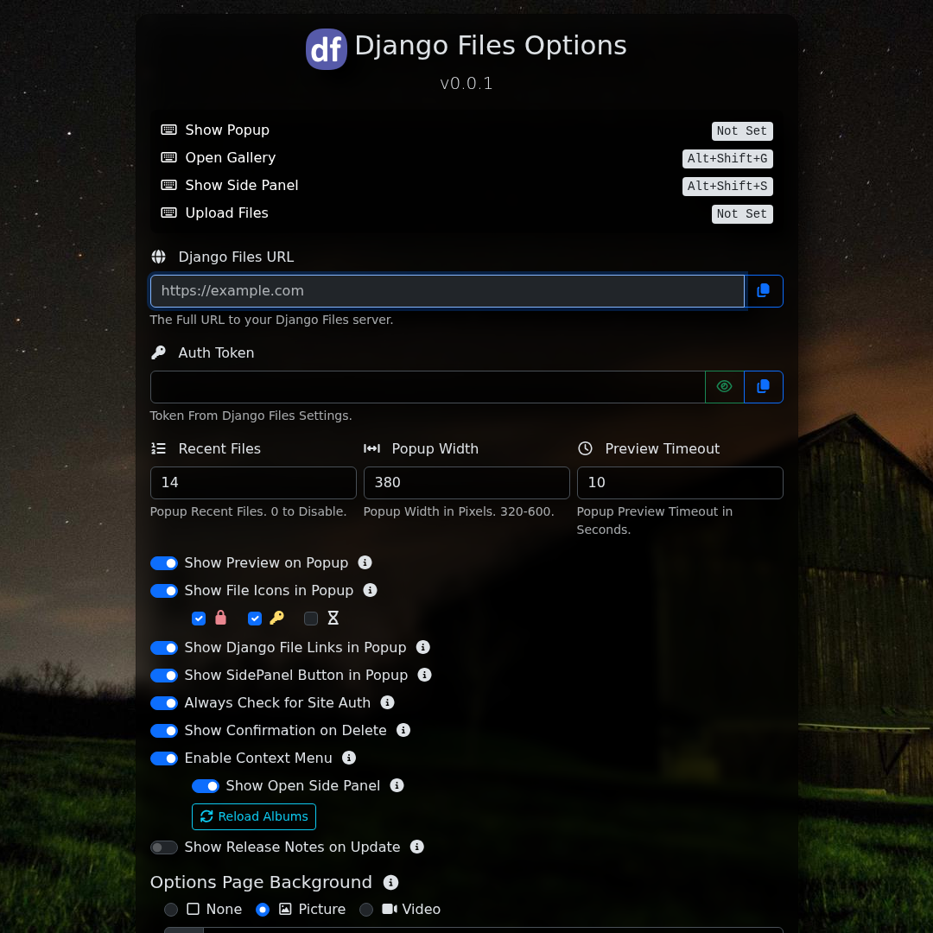Enable Show Release Notes on Update

(164, 847)
